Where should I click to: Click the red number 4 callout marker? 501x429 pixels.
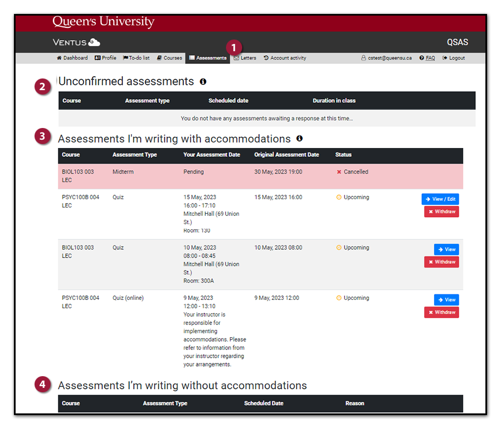[42, 384]
